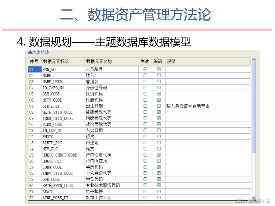Toggle the 编码 checkbox for NTTY_CODE row
The height and width of the screenshot is (206, 275).
[x=159, y=100]
